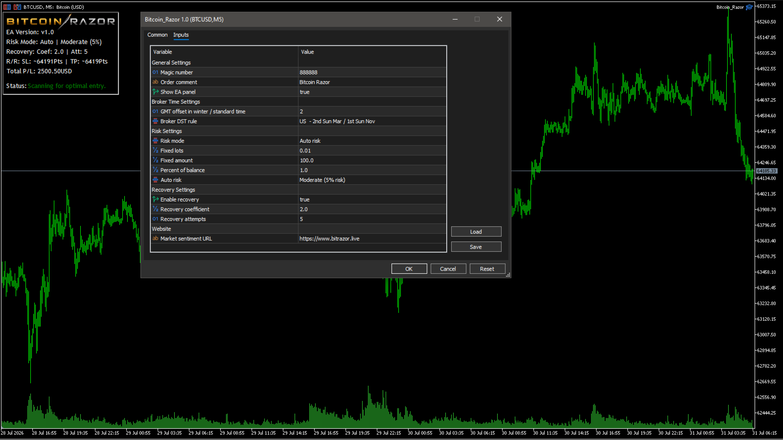Open the Auto risk 'Moderate (5% risk)' dropdown
The image size is (783, 440).
(372, 180)
